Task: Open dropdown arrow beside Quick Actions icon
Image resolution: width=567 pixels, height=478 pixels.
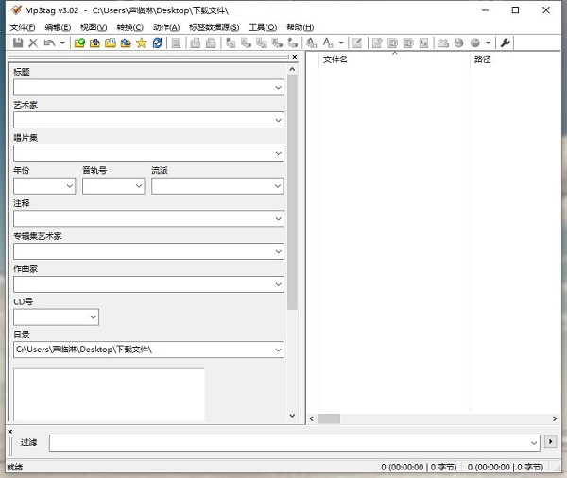Action: pyautogui.click(x=341, y=43)
